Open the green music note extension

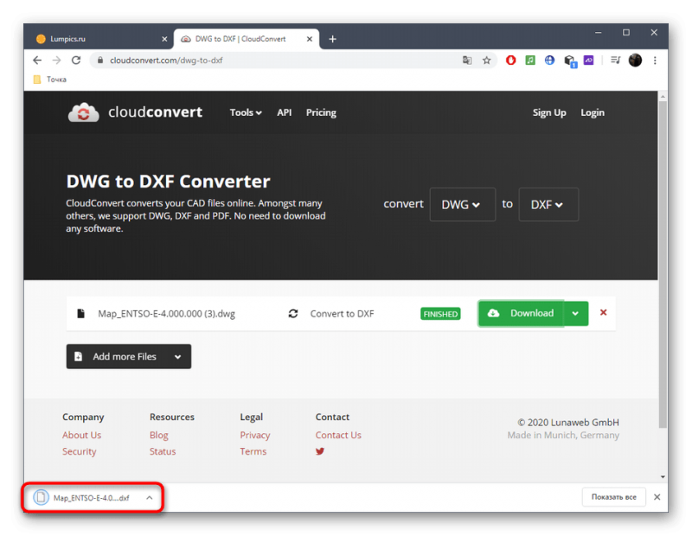click(x=530, y=60)
